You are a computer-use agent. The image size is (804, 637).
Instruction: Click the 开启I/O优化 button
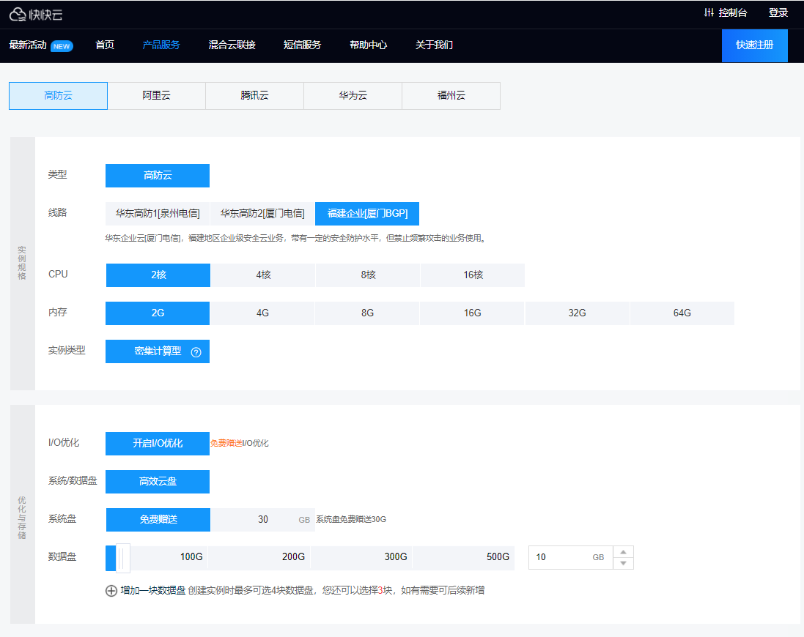point(158,444)
